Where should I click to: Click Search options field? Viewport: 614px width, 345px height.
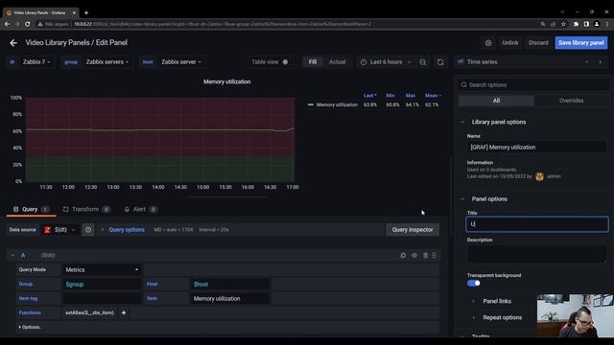coord(533,85)
